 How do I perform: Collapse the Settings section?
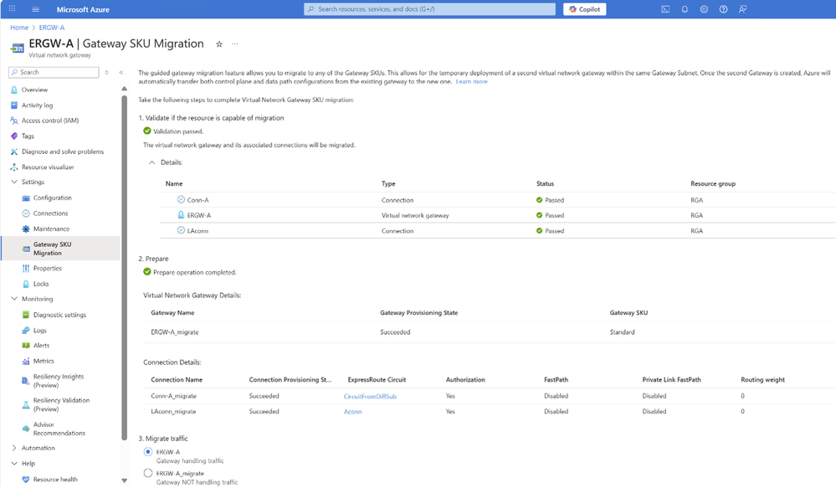14,182
